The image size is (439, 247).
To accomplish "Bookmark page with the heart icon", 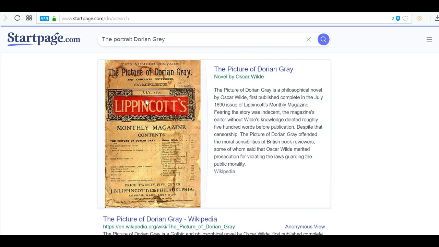I will (x=405, y=19).
